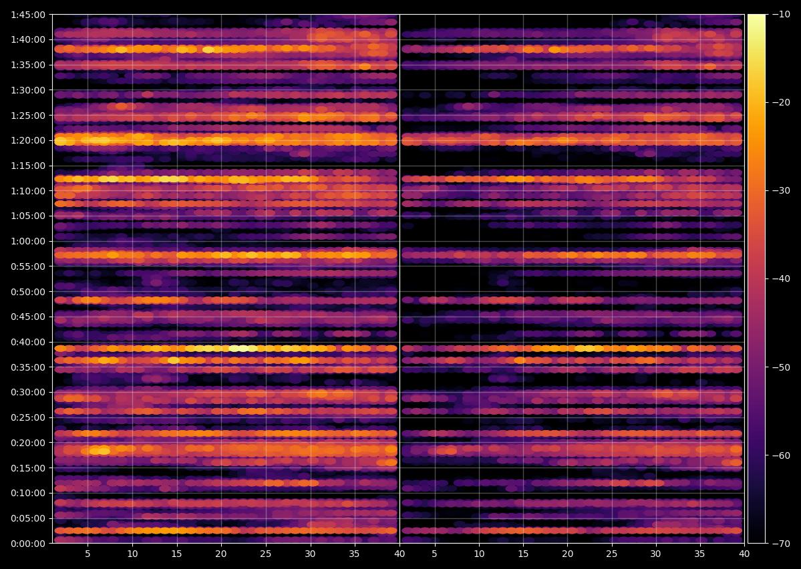Select the 0:45:00 time label
This screenshot has height=569, width=801.
click(28, 317)
